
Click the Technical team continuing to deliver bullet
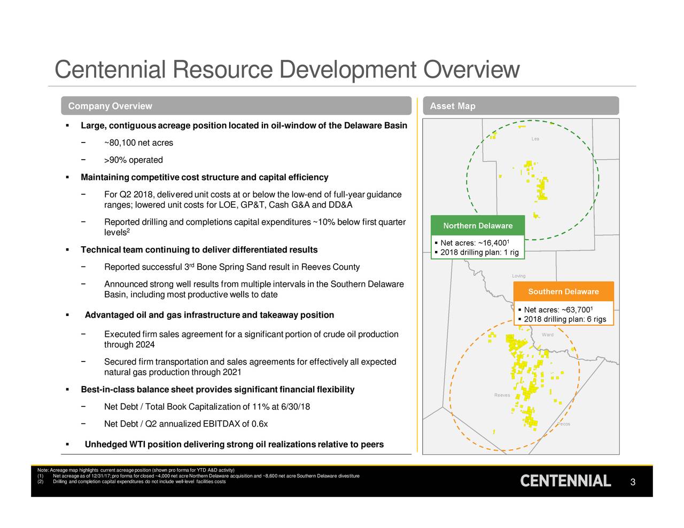coord(199,250)
